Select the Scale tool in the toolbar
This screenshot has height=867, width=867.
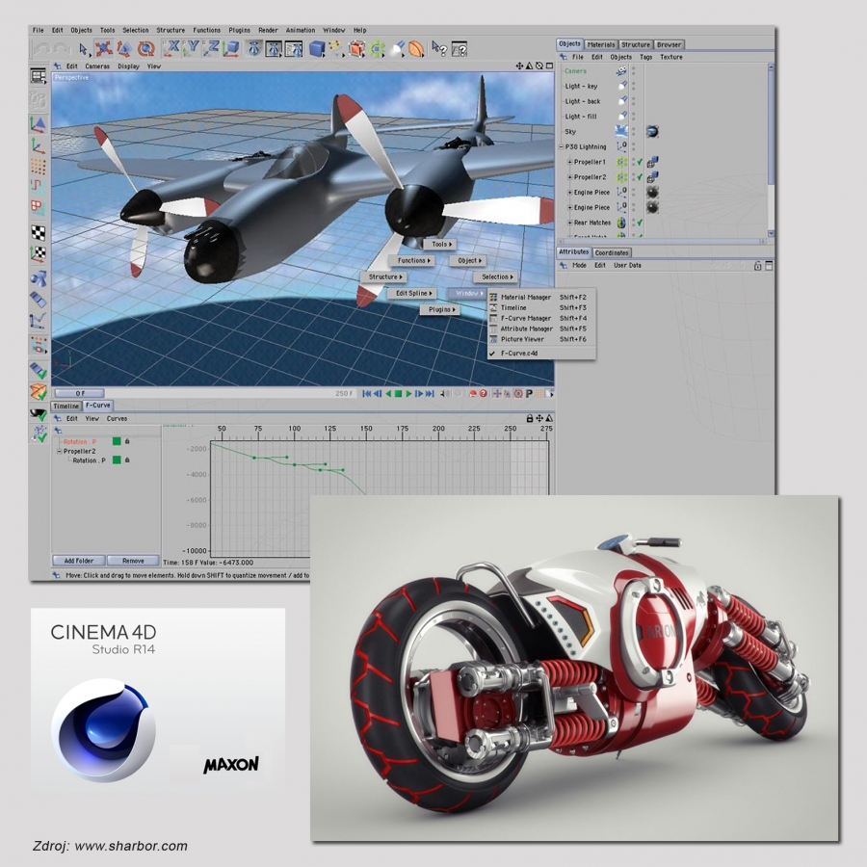point(124,49)
